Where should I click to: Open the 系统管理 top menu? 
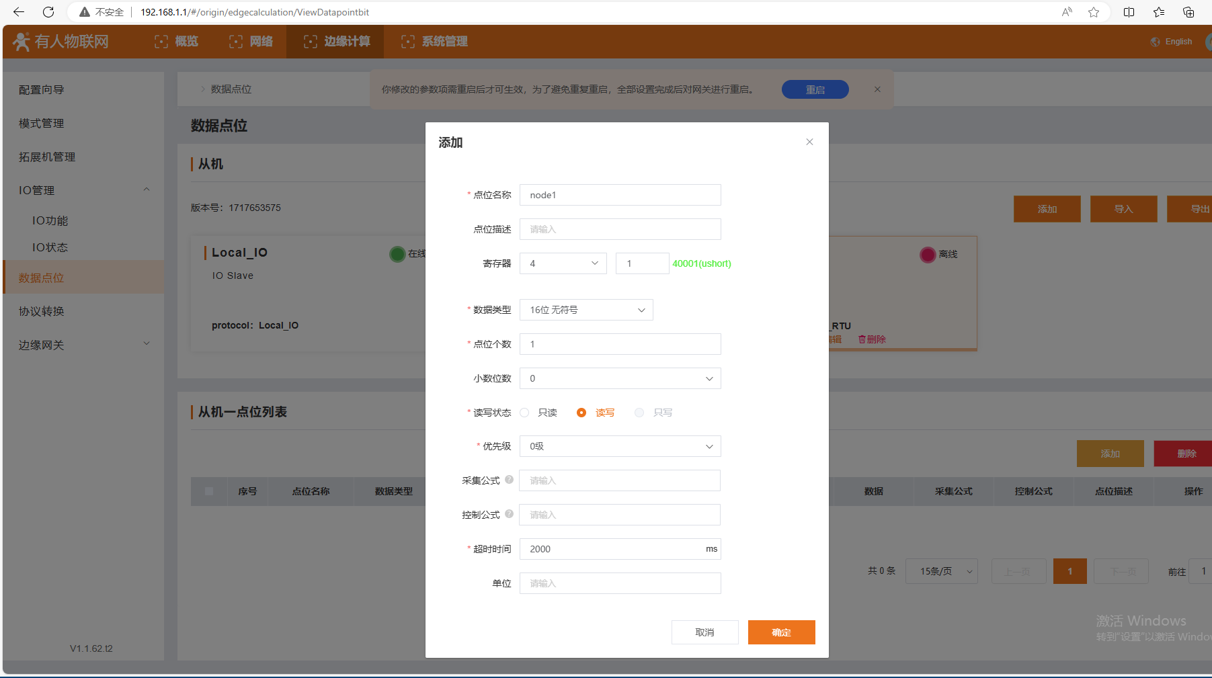coord(435,42)
